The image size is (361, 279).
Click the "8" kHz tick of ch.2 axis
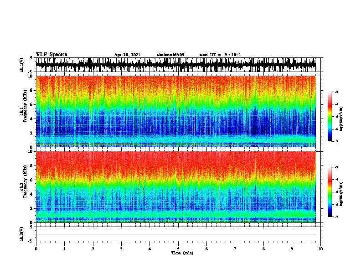(32, 166)
